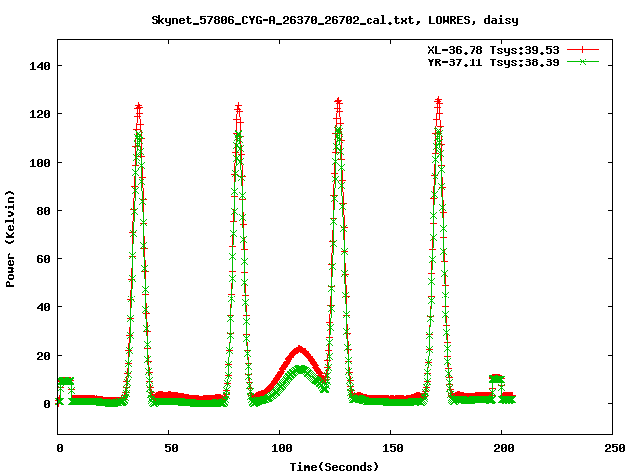Click the red peak top near 125 seconds
634x476 pixels.
click(x=338, y=101)
